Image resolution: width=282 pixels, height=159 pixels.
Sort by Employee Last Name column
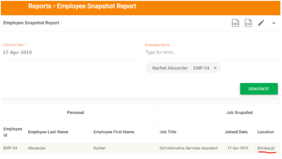tap(48, 132)
